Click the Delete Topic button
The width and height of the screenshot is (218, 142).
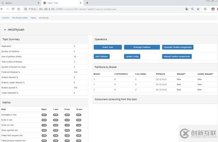pos(108,47)
